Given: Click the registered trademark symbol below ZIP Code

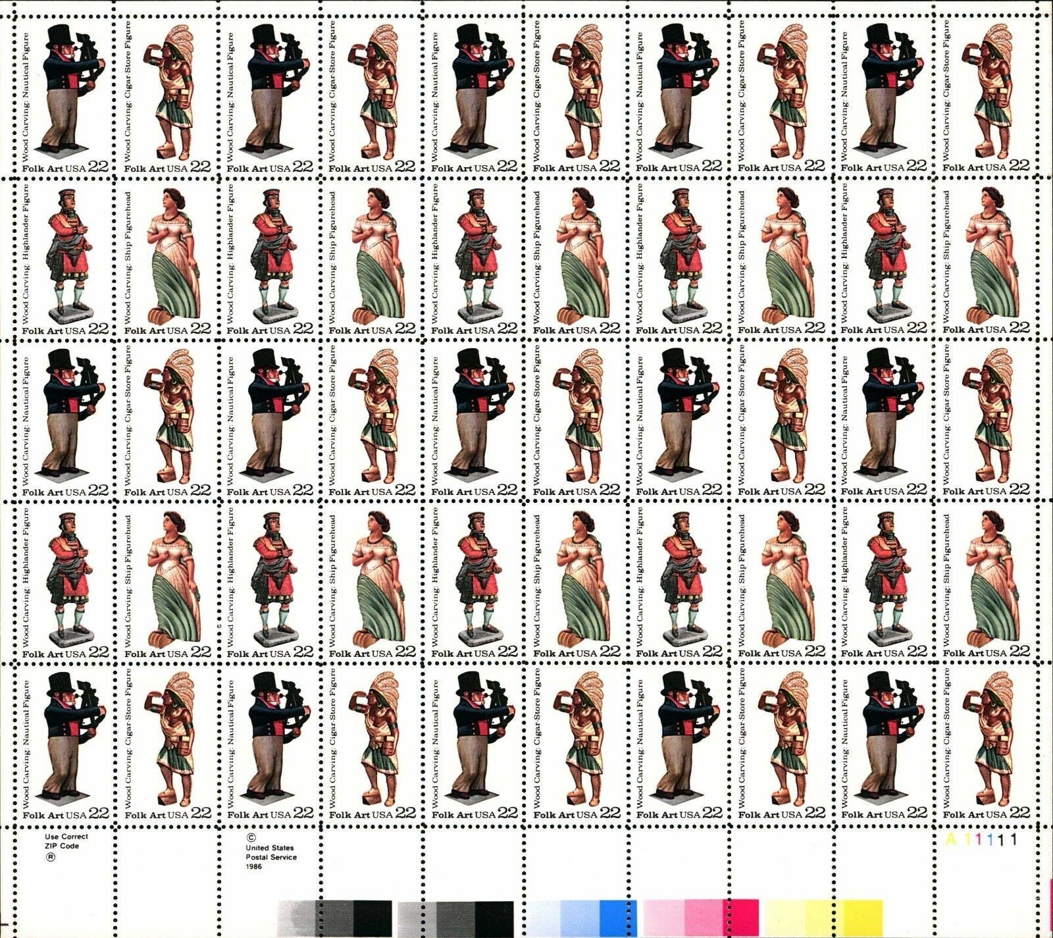Looking at the screenshot, I should (49, 856).
